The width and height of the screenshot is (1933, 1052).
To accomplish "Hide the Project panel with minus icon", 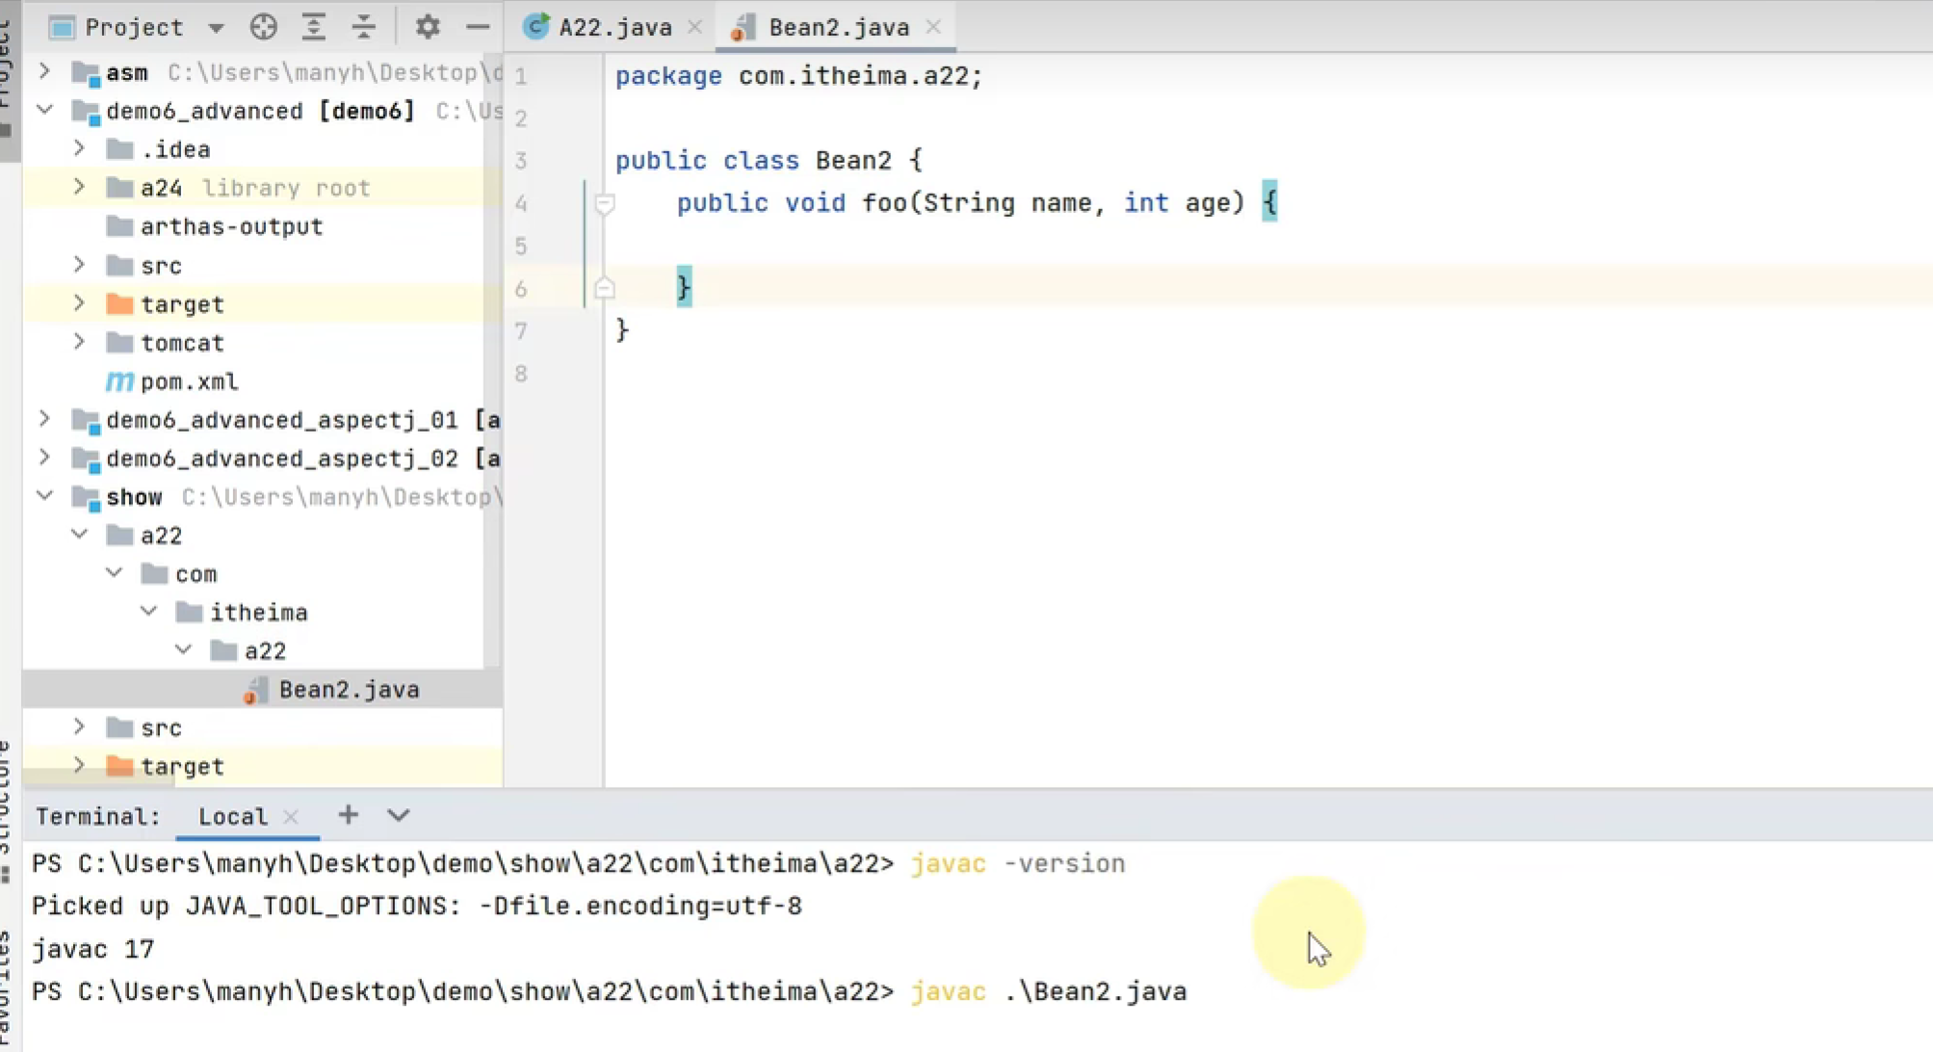I will coord(478,27).
